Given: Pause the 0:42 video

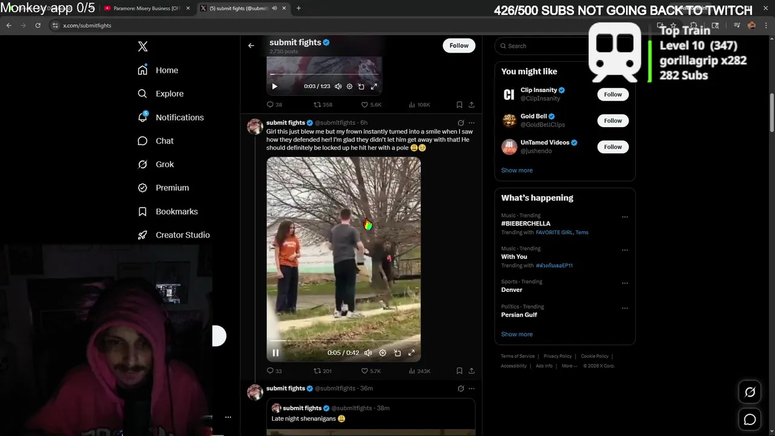Looking at the screenshot, I should 275,352.
